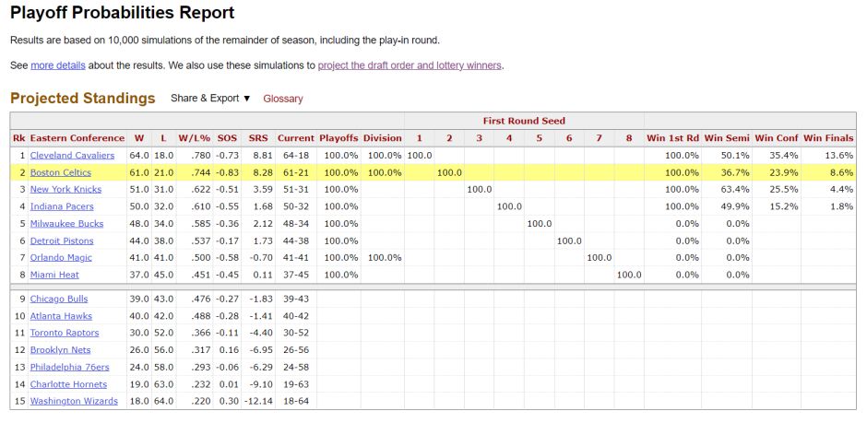Click Milwaukee's .585 W/L% cell
Screen dimensions: 867x423
201,224
